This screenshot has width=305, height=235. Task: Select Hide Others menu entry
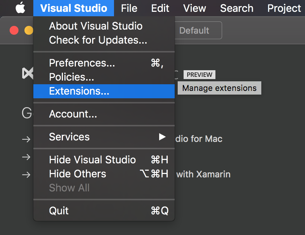coord(104,174)
